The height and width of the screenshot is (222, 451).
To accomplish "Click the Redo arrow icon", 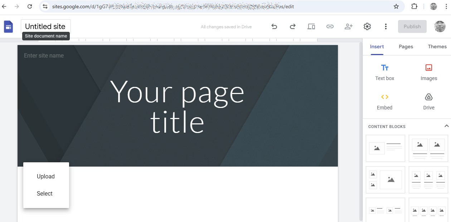I will (x=292, y=26).
